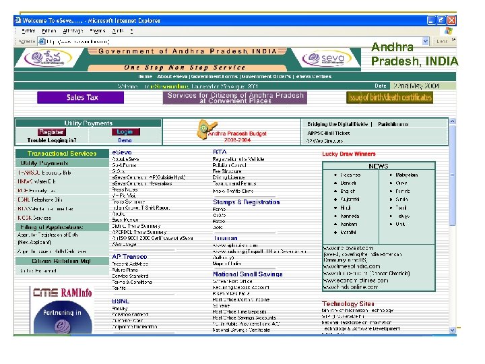
Task: Click the Transactional Services header
Action: [x=62, y=154]
